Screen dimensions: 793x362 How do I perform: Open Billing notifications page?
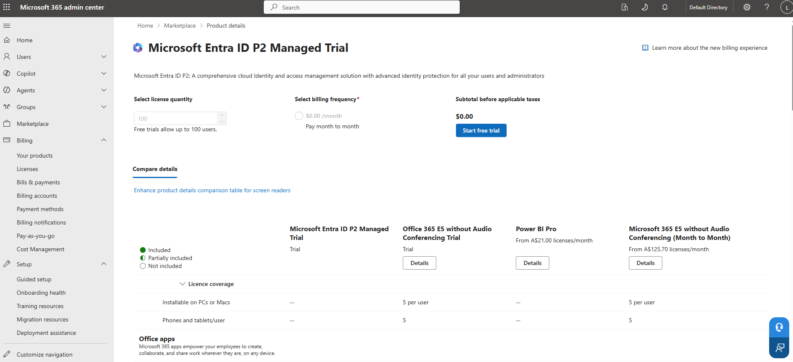click(x=41, y=222)
